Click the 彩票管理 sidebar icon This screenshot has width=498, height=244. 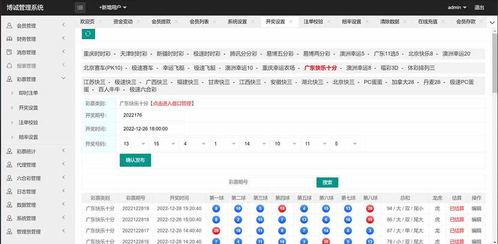click(x=9, y=79)
